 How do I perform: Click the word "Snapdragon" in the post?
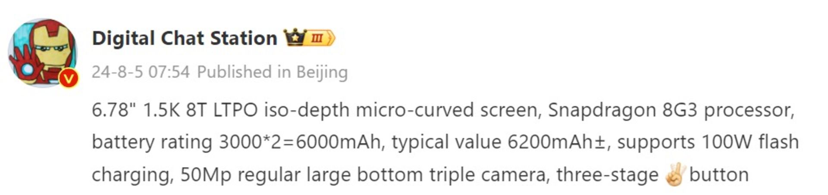602,110
